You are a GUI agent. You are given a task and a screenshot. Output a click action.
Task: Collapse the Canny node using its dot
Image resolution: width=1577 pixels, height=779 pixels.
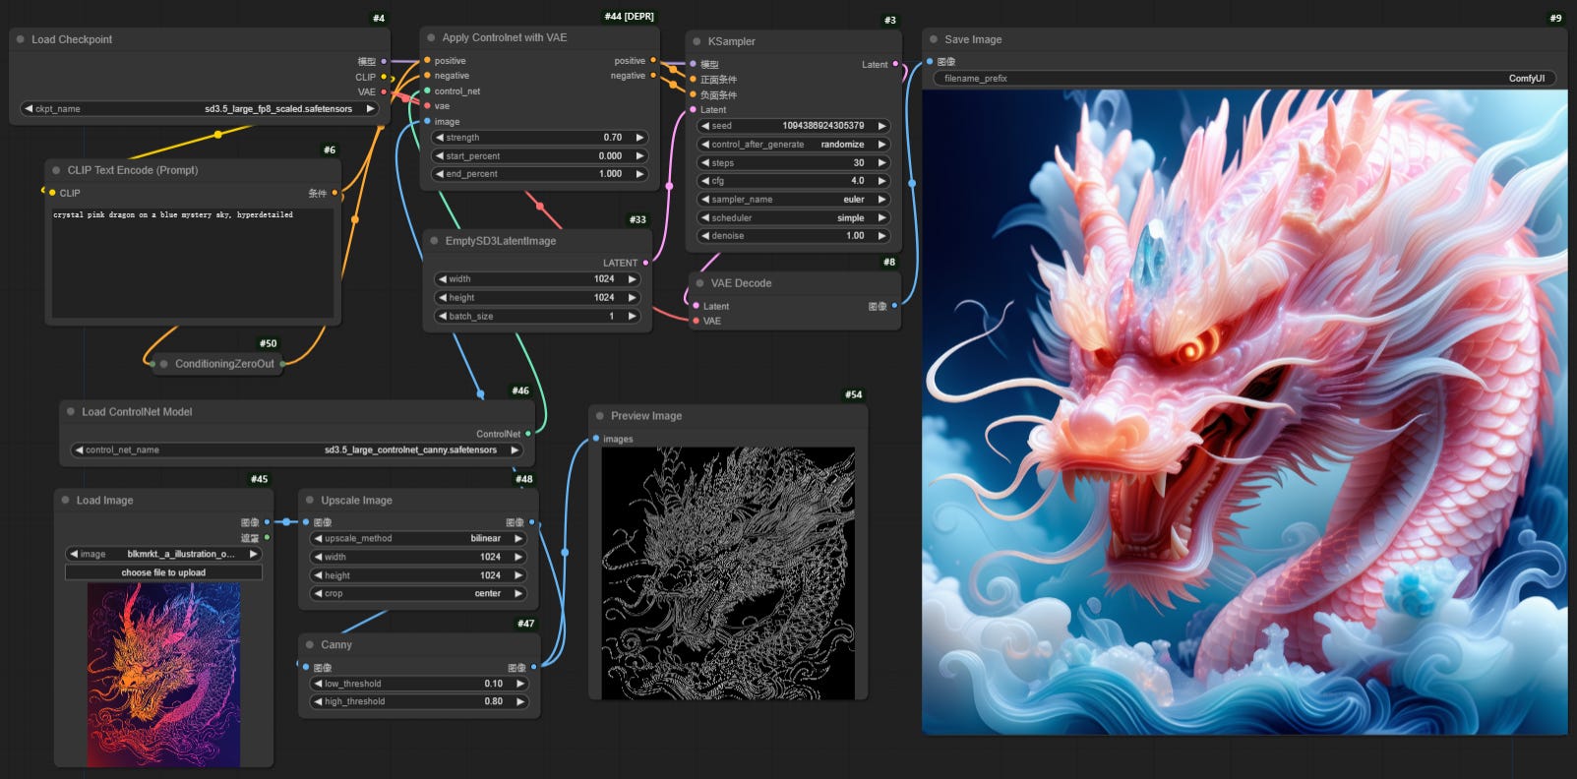pyautogui.click(x=309, y=644)
